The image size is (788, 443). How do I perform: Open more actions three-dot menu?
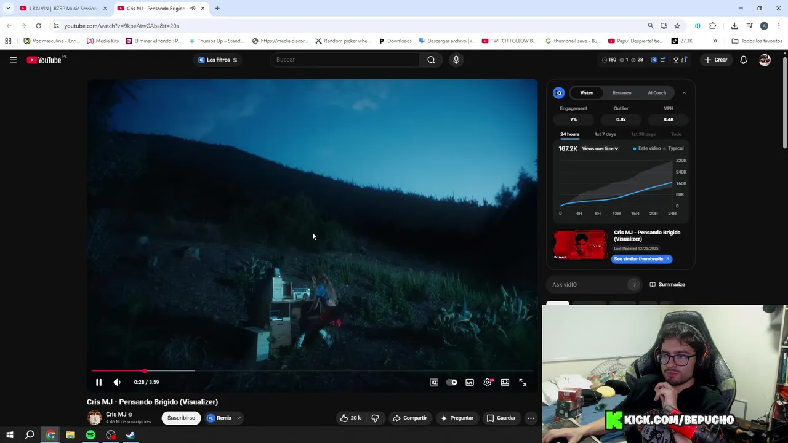point(531,418)
